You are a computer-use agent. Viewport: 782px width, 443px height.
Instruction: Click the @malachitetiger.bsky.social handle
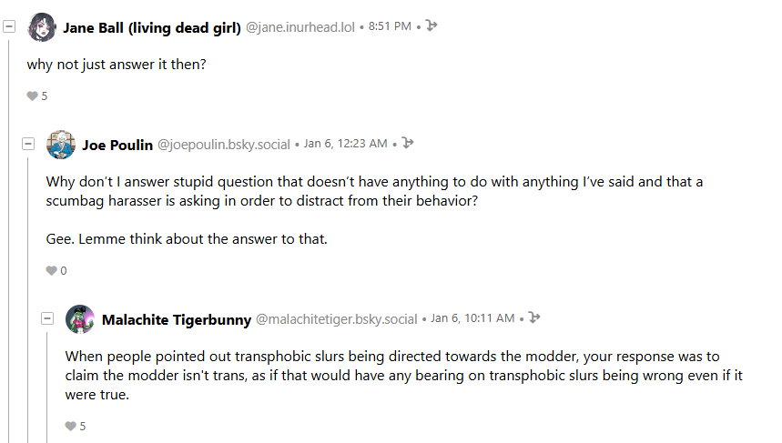tap(336, 319)
